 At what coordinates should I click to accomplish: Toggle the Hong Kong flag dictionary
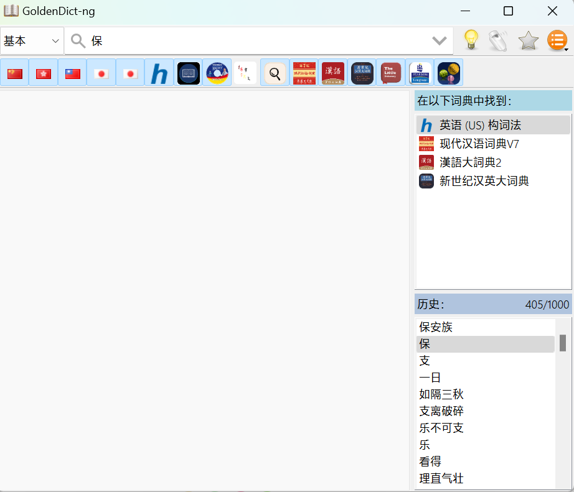coord(43,73)
